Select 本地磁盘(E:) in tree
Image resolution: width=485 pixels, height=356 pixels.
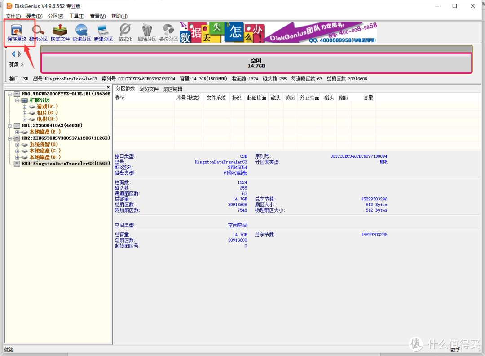tap(45, 132)
